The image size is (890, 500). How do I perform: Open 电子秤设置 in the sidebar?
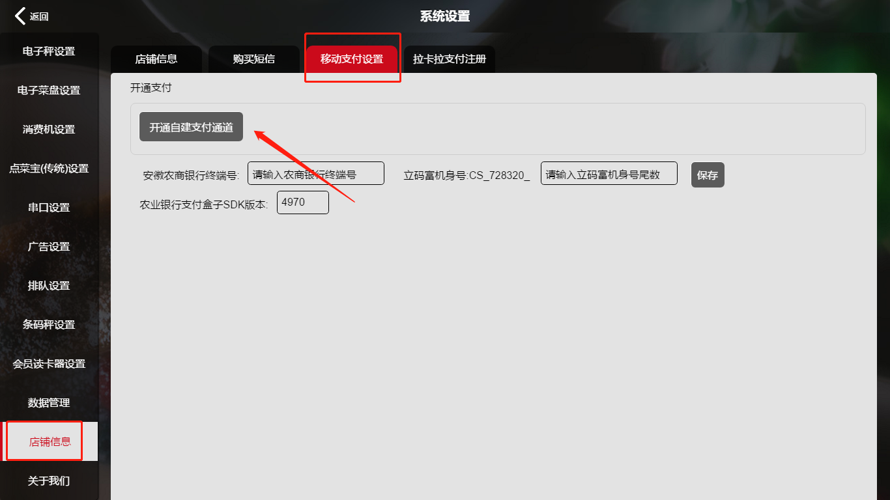[x=49, y=51]
